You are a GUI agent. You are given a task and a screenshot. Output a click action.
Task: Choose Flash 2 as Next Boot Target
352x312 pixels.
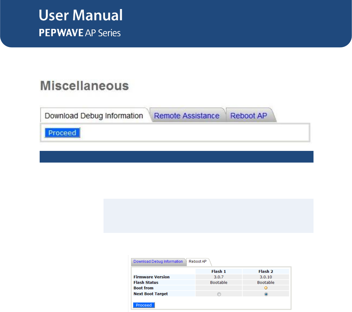pos(266,294)
